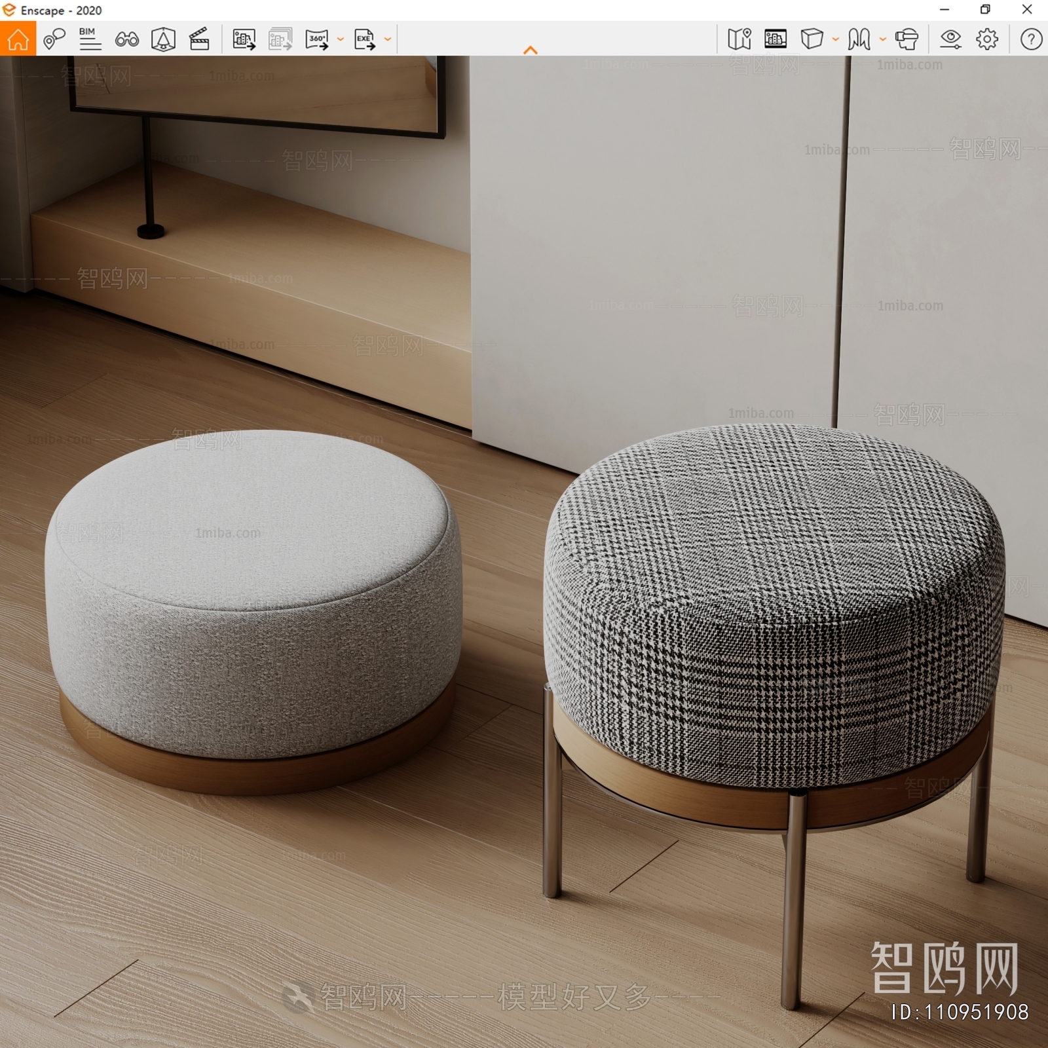
Task: Open the video editor clapperboard icon
Action: click(x=199, y=39)
